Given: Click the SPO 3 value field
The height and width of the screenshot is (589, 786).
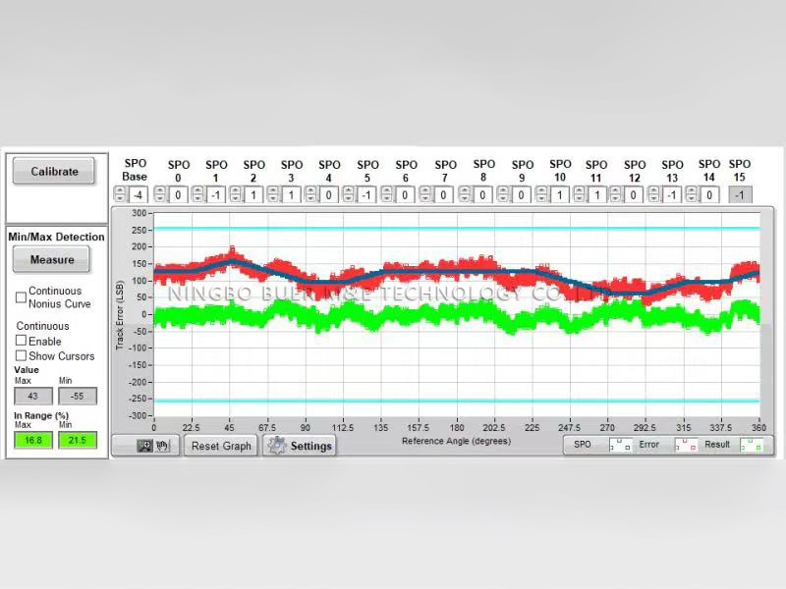Looking at the screenshot, I should 292,195.
